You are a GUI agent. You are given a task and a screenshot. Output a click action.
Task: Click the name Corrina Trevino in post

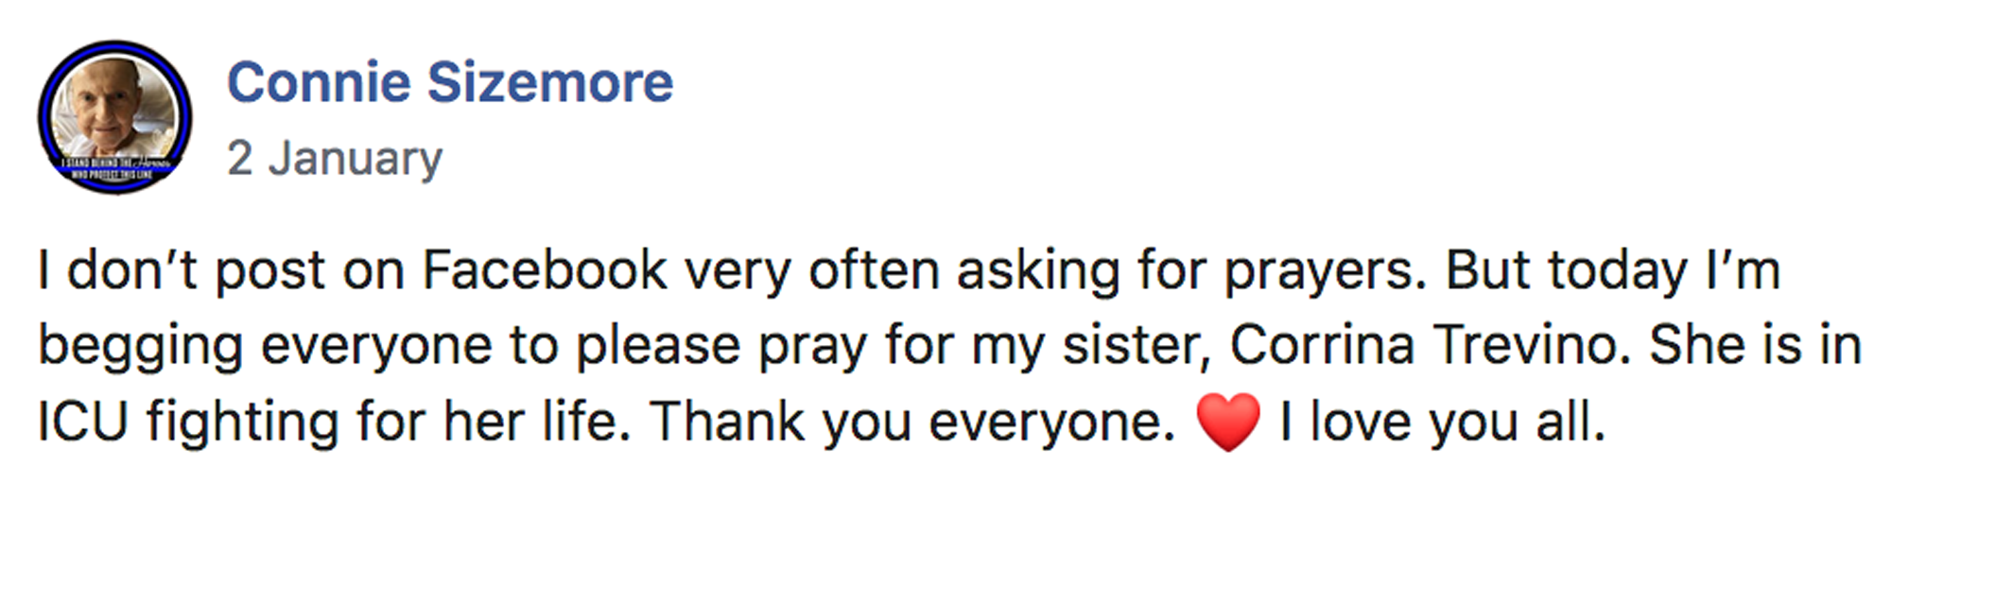[x=1430, y=345]
